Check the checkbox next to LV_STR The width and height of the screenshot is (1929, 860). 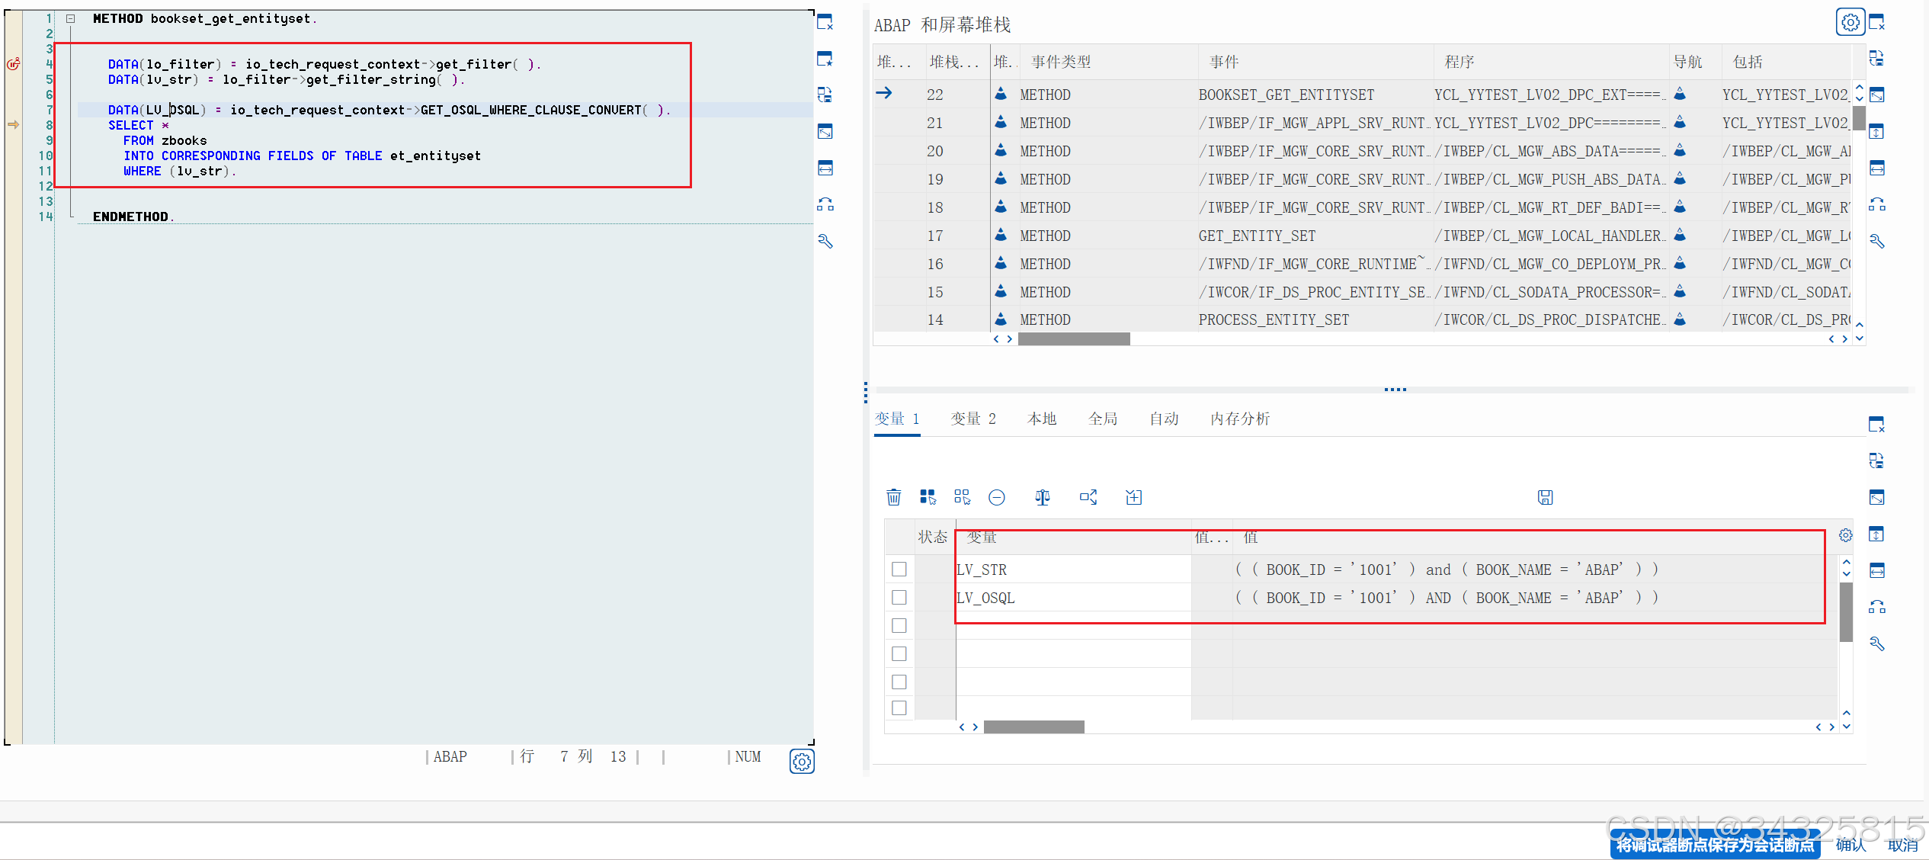[899, 569]
